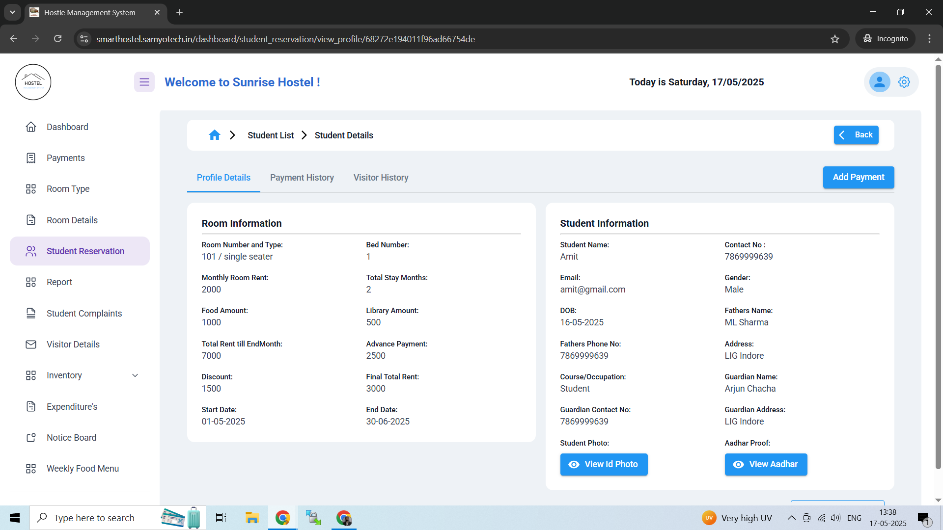Select the Student Complaints icon
943x530 pixels.
[31, 313]
